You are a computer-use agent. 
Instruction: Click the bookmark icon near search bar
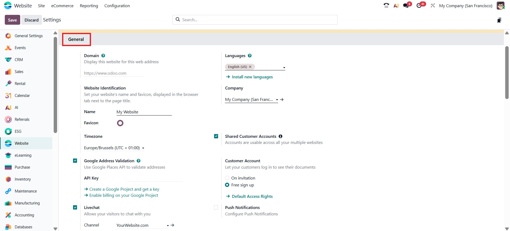[499, 20]
